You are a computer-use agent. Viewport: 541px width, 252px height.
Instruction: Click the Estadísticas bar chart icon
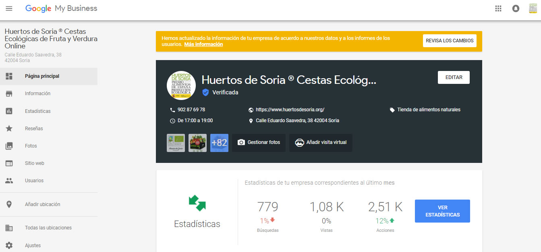point(9,111)
